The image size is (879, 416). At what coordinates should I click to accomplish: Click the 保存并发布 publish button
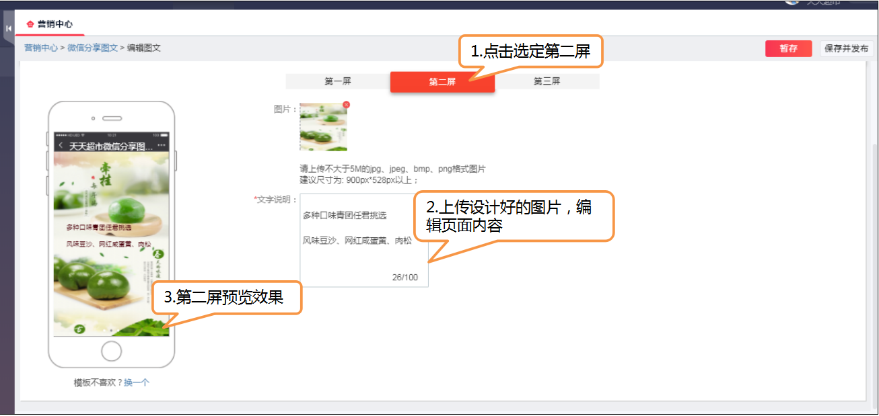click(x=847, y=48)
